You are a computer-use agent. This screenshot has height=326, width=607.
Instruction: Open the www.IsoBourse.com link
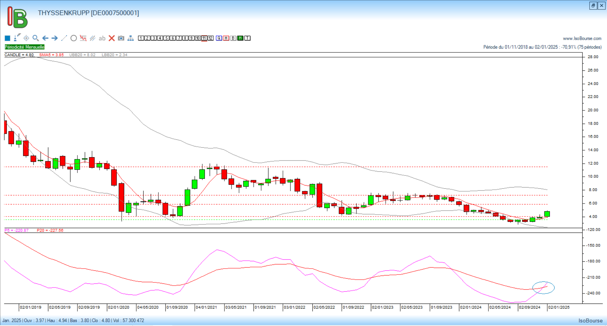582,39
